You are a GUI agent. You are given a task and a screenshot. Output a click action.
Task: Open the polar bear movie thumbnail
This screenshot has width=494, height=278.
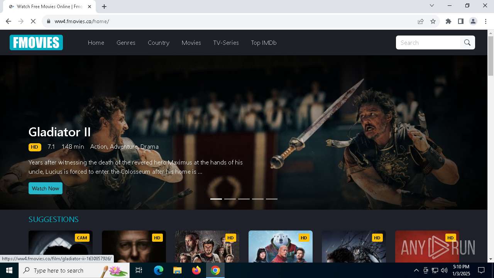281,246
